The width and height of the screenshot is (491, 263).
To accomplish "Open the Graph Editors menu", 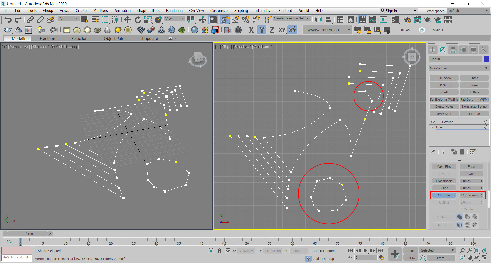I will (148, 11).
